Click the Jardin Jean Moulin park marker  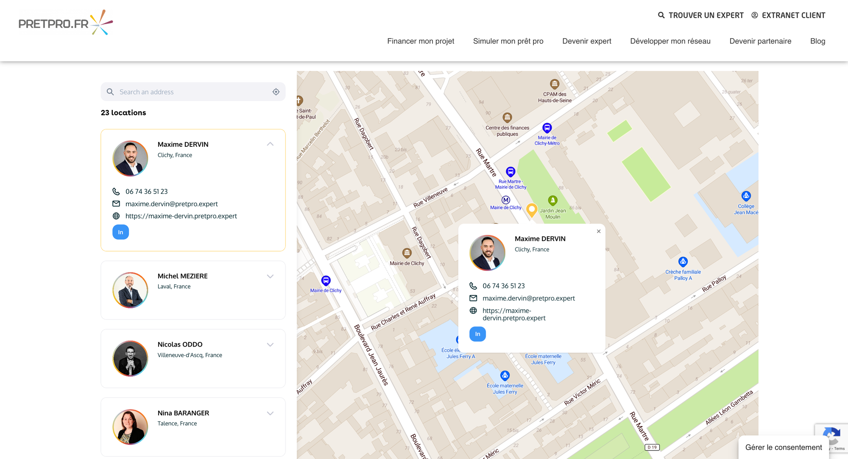tap(552, 200)
